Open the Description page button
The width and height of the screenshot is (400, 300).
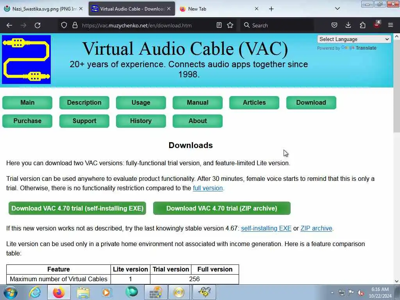point(84,103)
